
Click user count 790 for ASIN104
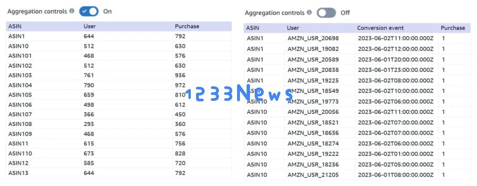click(x=89, y=85)
